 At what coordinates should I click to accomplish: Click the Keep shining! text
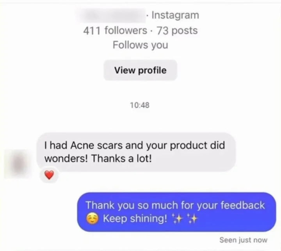(x=135, y=219)
